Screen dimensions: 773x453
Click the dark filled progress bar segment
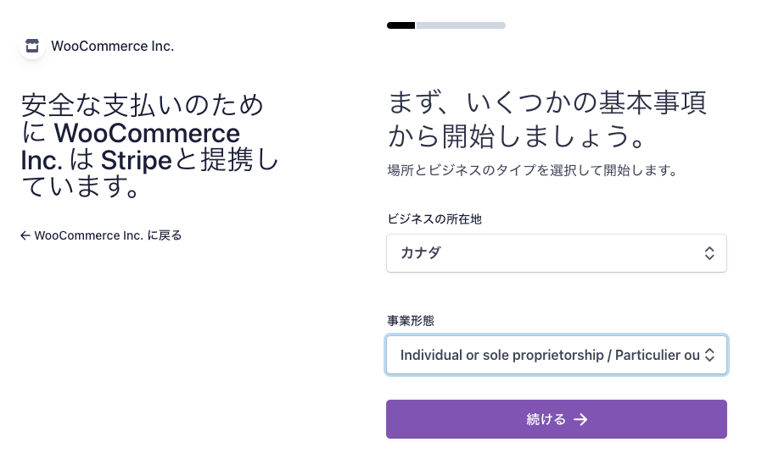(401, 25)
